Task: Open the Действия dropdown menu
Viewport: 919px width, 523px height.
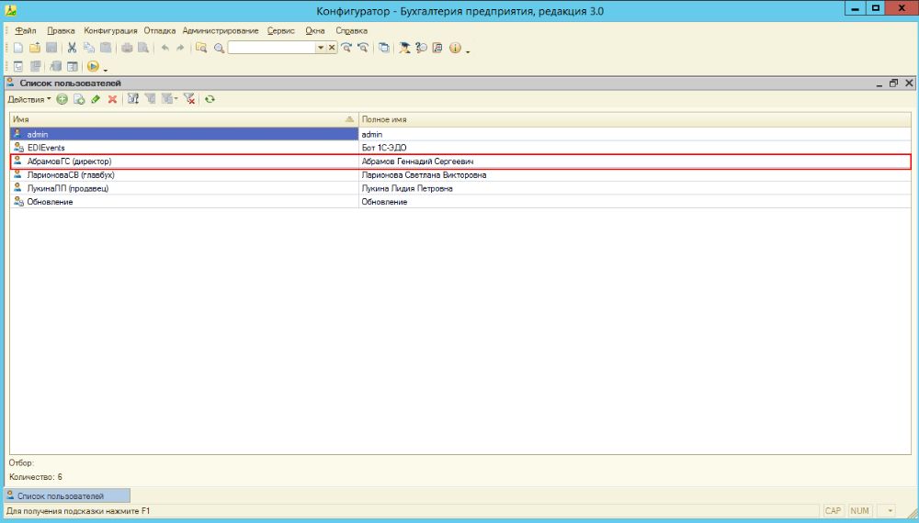Action: coord(28,99)
